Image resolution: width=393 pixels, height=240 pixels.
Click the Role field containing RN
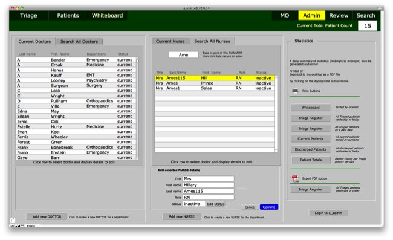[x=209, y=198]
